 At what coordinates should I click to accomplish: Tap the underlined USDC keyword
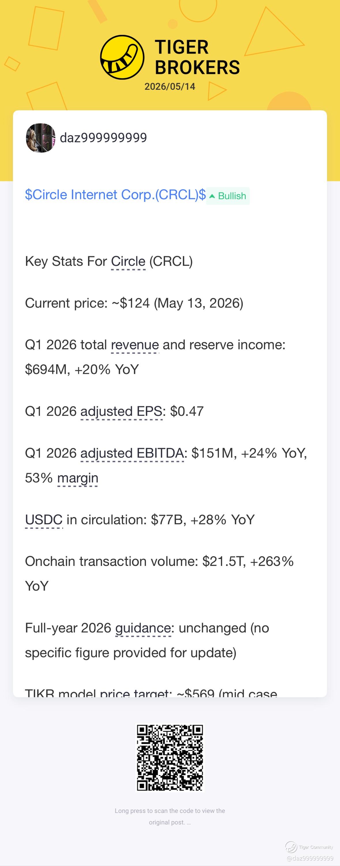coord(44,520)
